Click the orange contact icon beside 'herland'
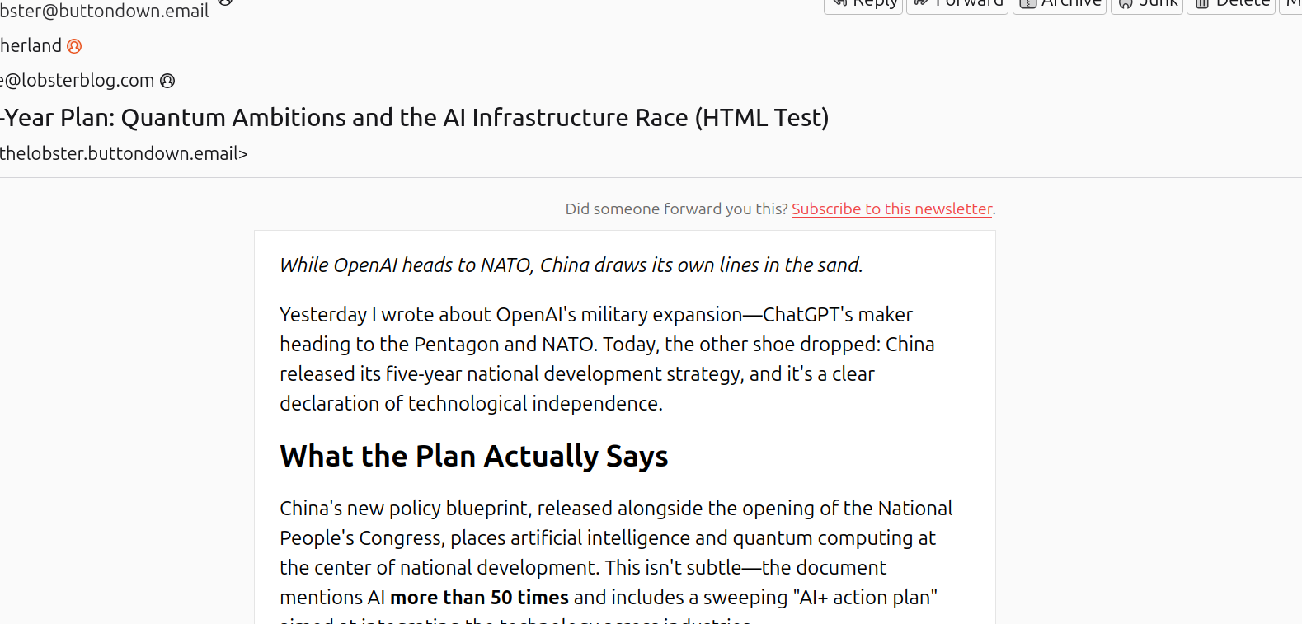Screen dimensions: 1302x624 click(x=74, y=46)
